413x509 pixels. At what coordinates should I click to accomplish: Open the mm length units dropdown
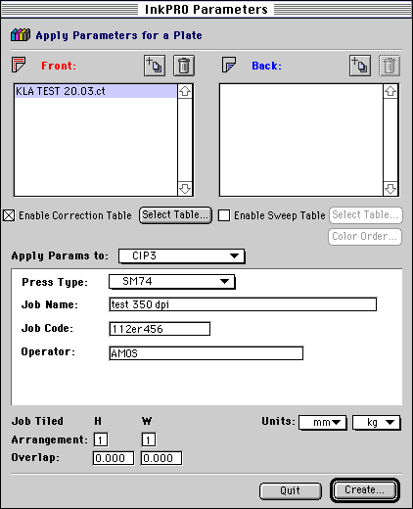pos(322,423)
